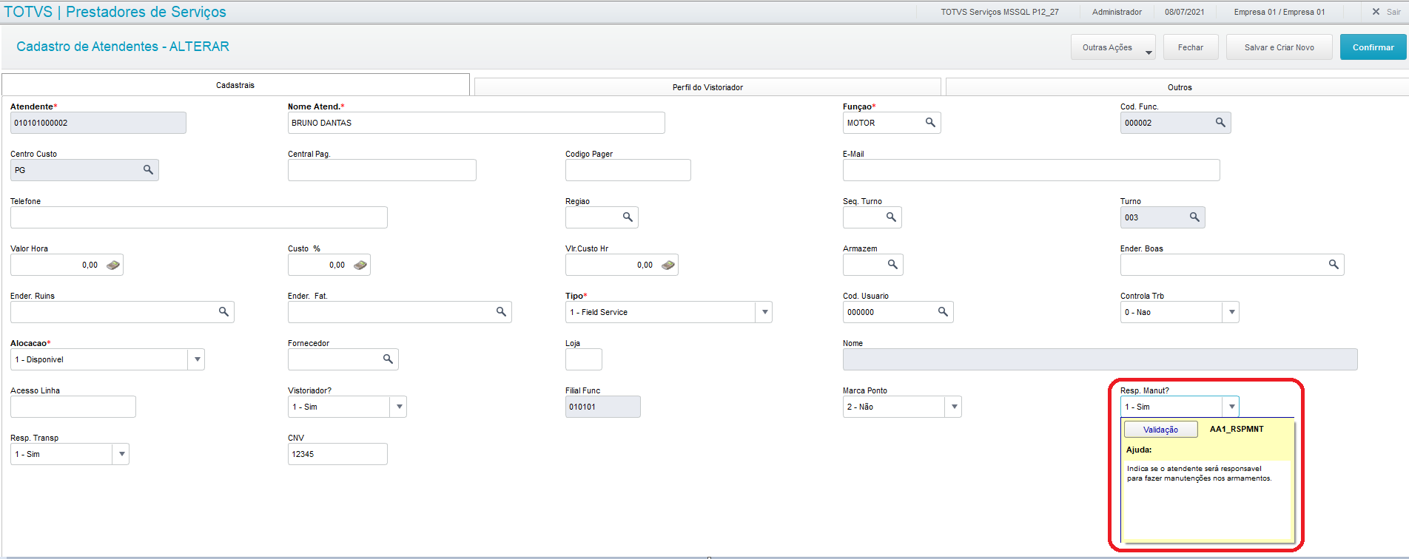
Task: Click the Nome Atend. input field
Action: [477, 123]
